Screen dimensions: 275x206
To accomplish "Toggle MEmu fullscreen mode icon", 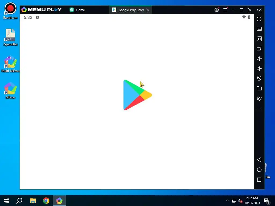I will click(259, 19).
